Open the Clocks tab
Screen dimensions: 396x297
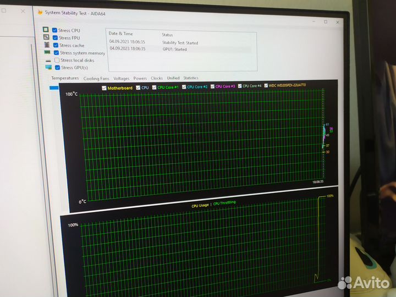click(x=157, y=78)
